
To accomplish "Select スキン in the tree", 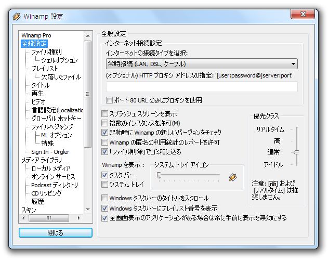I will [x=29, y=210].
